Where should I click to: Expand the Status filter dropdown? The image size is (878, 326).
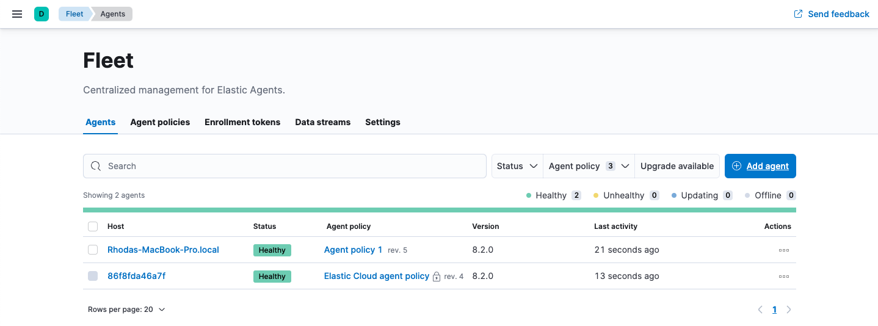(x=517, y=166)
